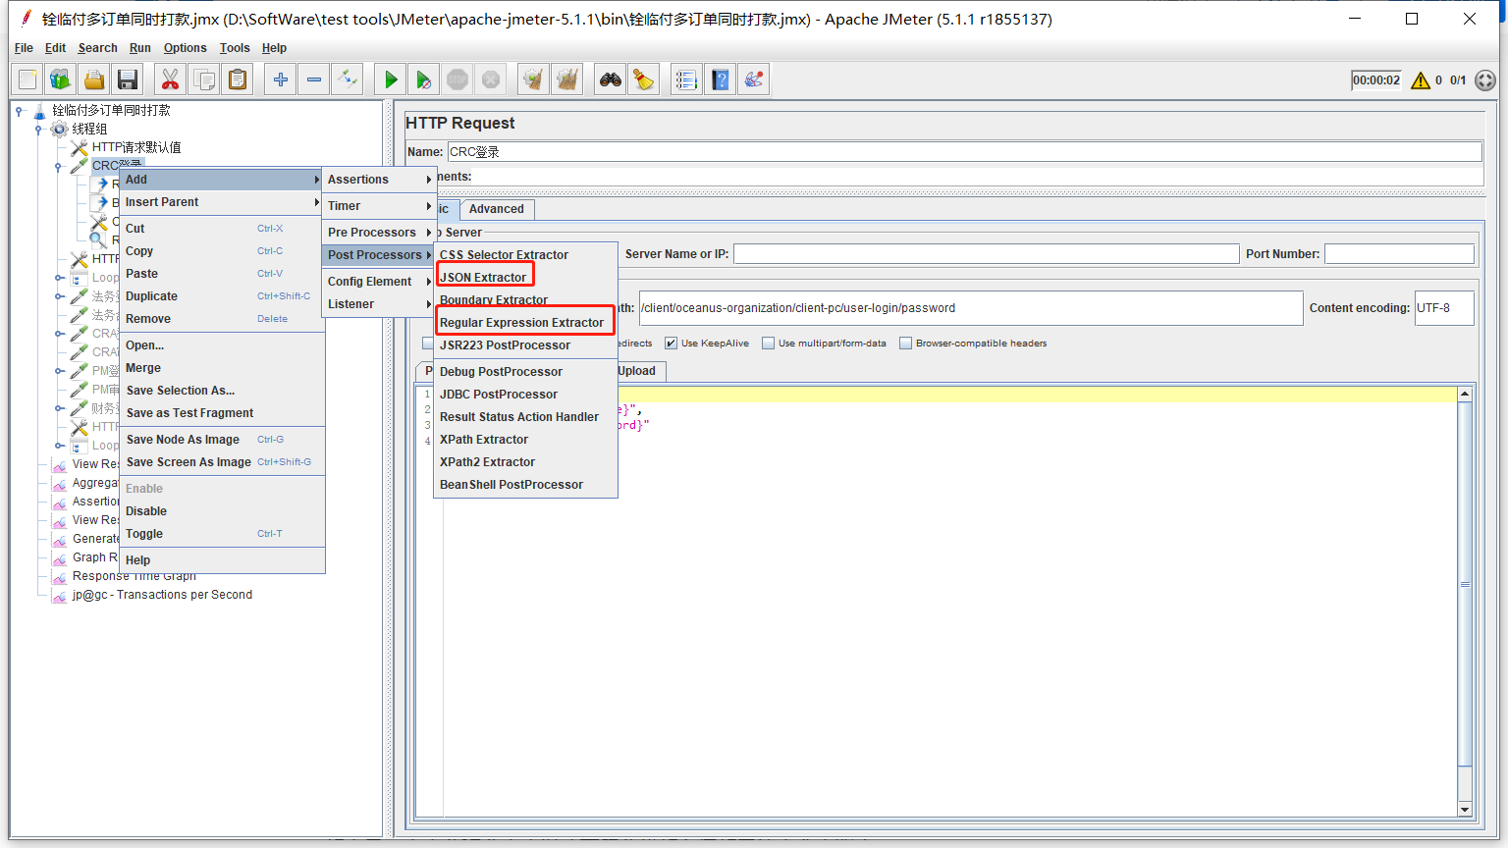Collapse the root test plan tree node
The image size is (1508, 848).
(x=19, y=110)
